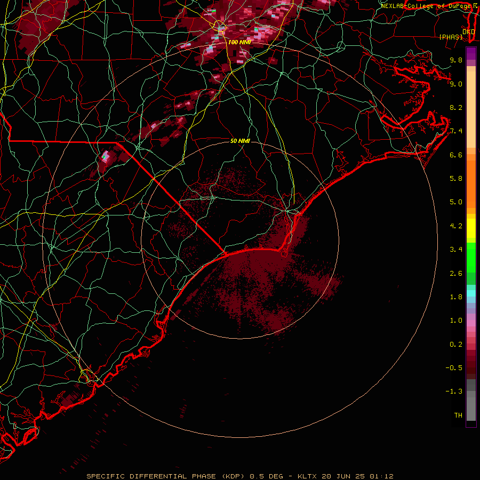
Task: Click the KLTX radar site identifier
Action: [308, 476]
